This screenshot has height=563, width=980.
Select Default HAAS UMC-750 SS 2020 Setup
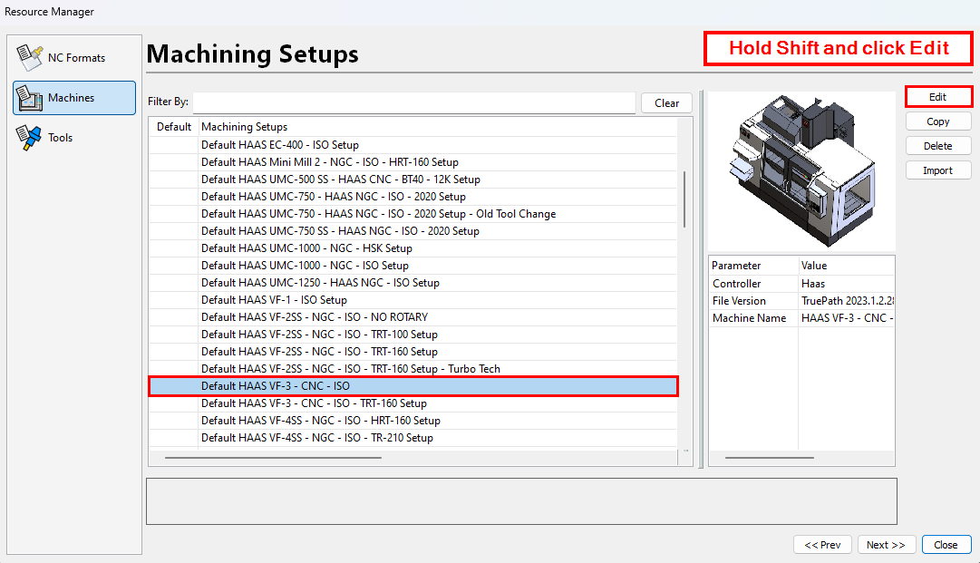pyautogui.click(x=413, y=231)
